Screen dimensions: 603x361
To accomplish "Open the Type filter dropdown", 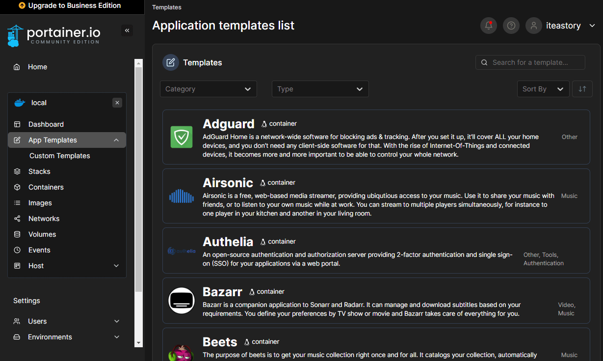I will tap(320, 89).
